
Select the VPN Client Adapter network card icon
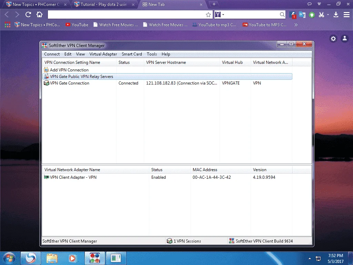click(x=47, y=177)
